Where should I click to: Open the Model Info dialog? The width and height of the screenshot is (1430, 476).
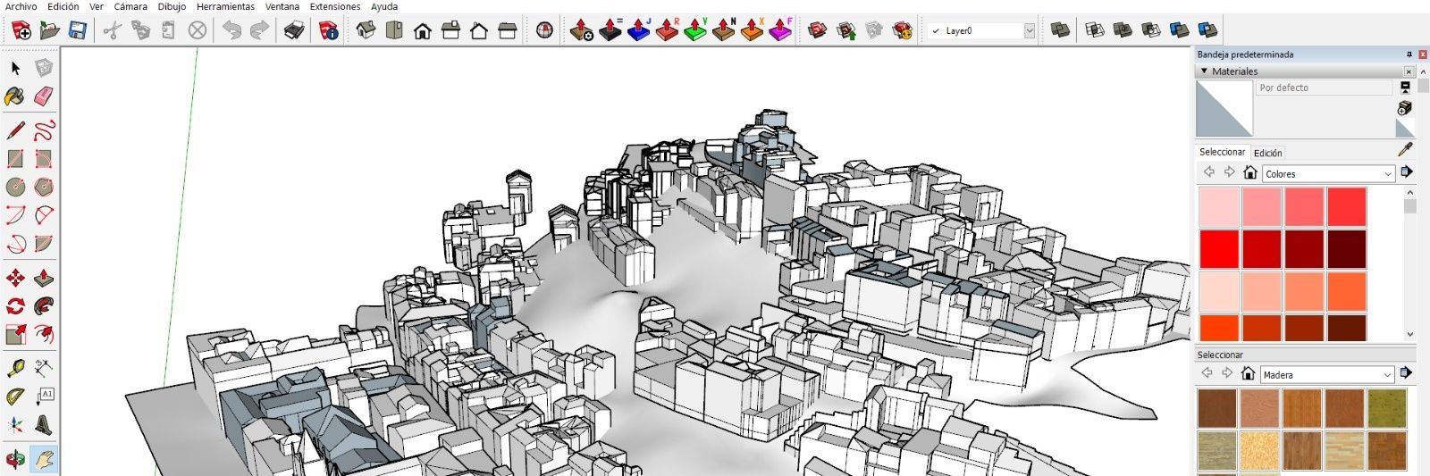329,30
